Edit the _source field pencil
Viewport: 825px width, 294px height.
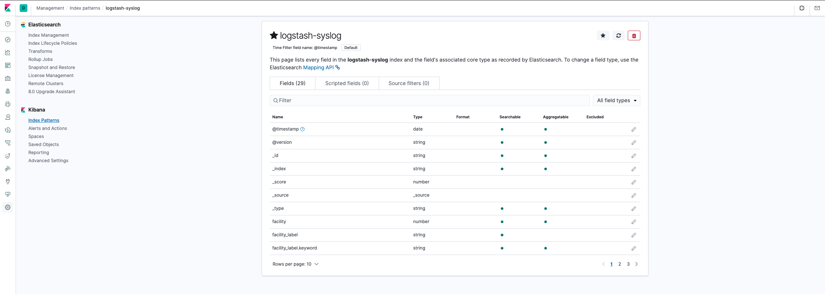pyautogui.click(x=634, y=195)
